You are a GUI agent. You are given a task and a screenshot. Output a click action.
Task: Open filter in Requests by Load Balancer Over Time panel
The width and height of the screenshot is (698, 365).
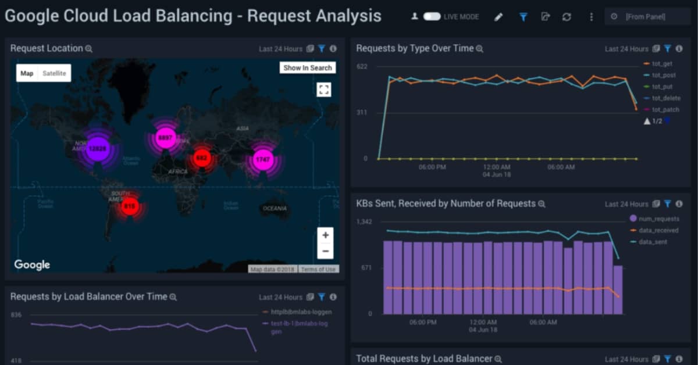[322, 297]
